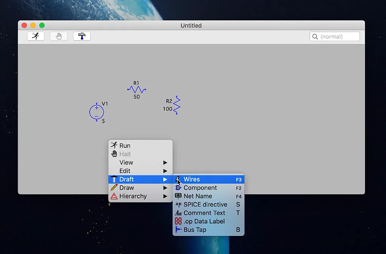Click the Component gate icon in submenu
Viewport: 386px width, 254px height.
coord(178,188)
